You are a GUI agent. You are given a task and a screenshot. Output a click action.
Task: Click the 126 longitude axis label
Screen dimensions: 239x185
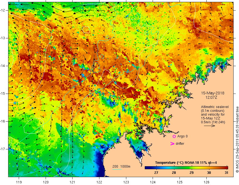[206, 182]
